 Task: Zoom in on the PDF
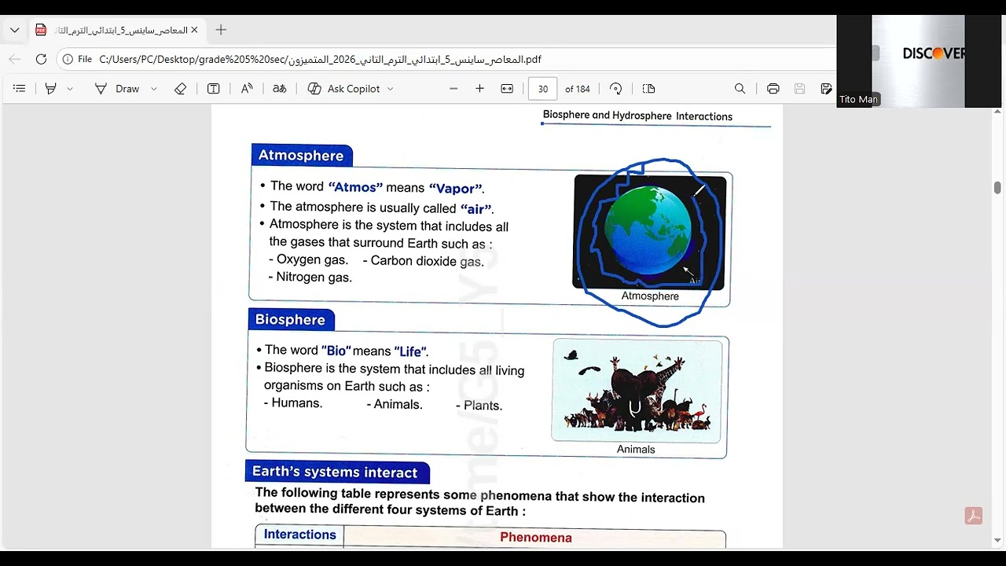click(x=479, y=89)
